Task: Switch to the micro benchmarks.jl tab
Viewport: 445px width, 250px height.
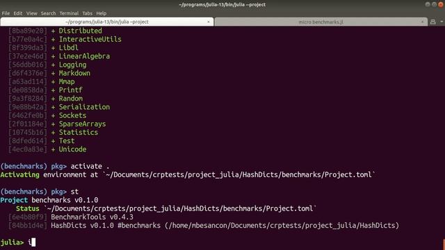Action: pos(321,22)
